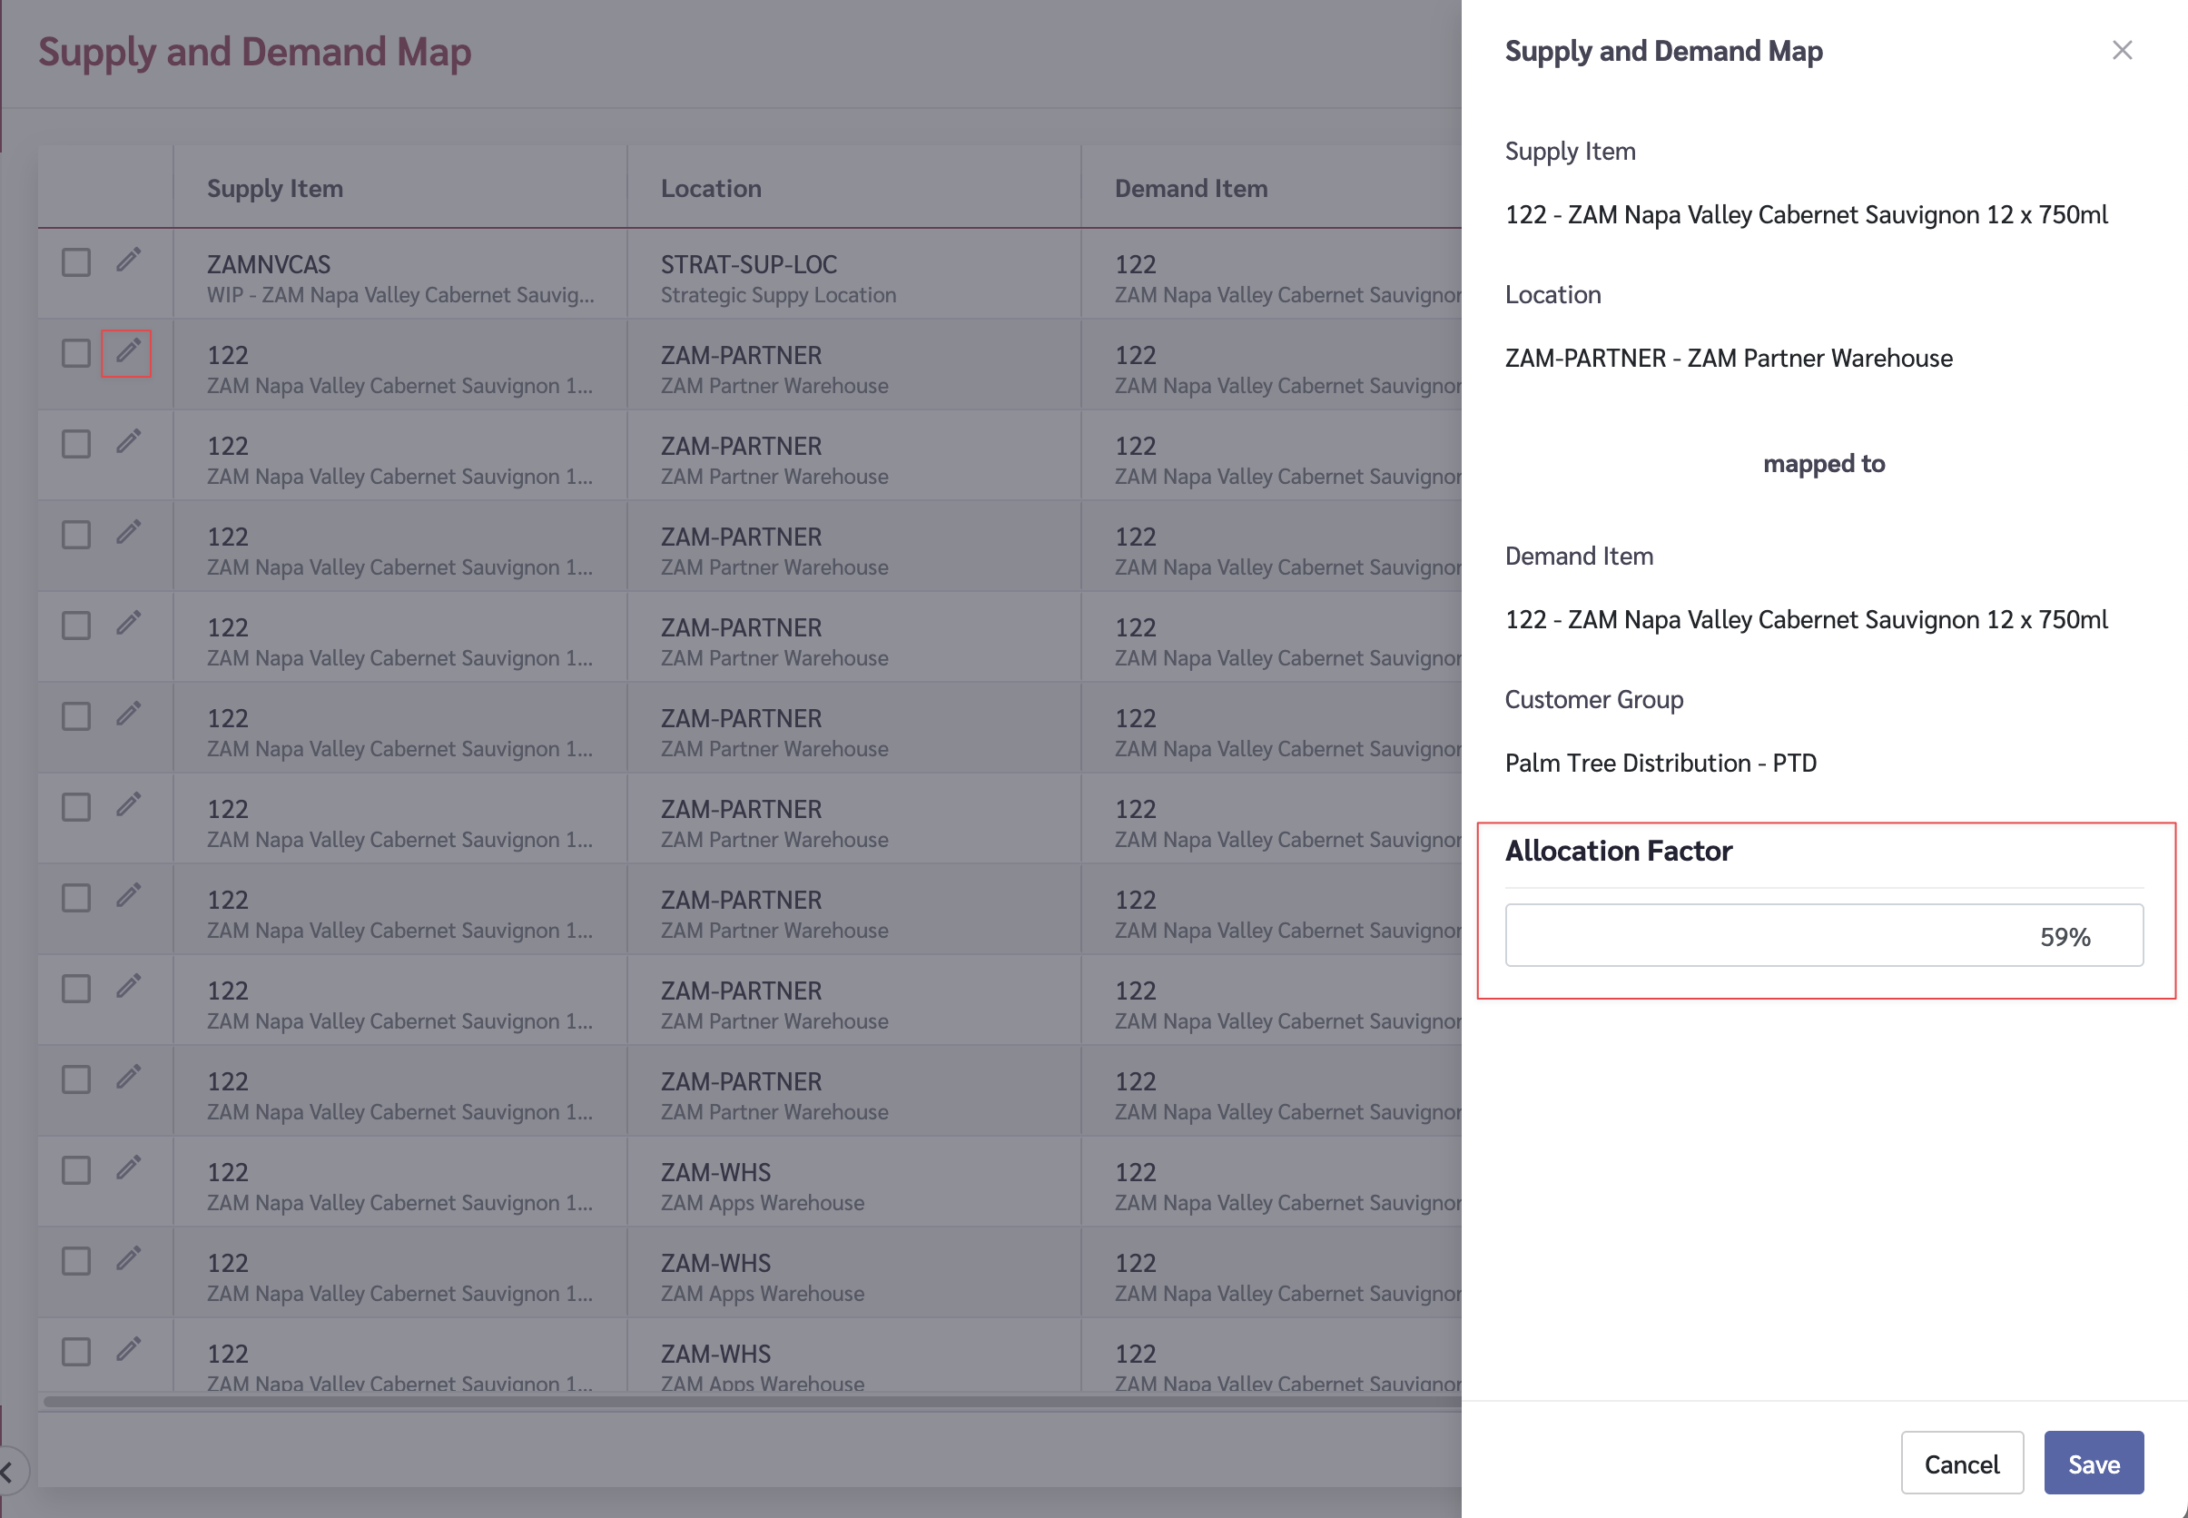Click pencil icon on middle ZAM-WHS row
Image resolution: width=2188 pixels, height=1518 pixels.
[x=128, y=1258]
